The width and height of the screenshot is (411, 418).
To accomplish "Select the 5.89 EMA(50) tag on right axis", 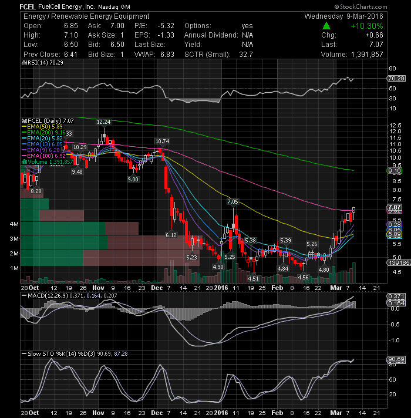I will (x=395, y=234).
